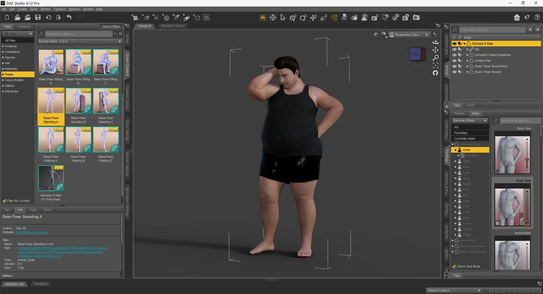The image size is (543, 294).
Task: Click the viewport zoom magnifier control
Action: (x=436, y=58)
